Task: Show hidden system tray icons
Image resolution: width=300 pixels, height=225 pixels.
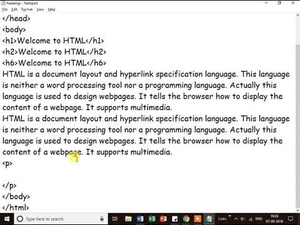Action: click(236, 219)
